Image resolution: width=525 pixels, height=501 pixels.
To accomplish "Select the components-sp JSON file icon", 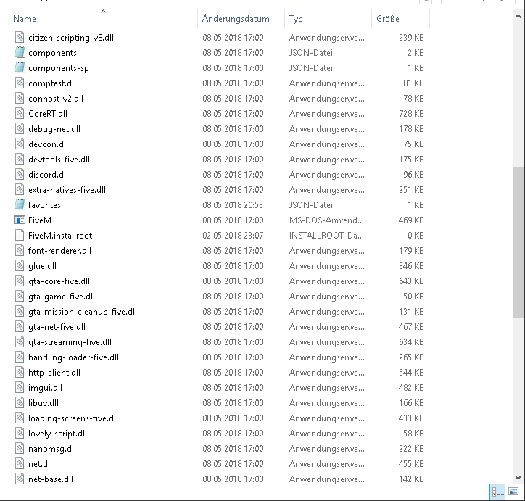I will 20,67.
